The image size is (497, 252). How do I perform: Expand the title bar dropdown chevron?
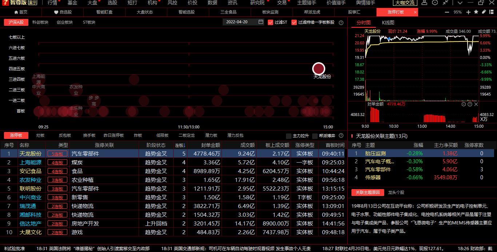point(460,3)
